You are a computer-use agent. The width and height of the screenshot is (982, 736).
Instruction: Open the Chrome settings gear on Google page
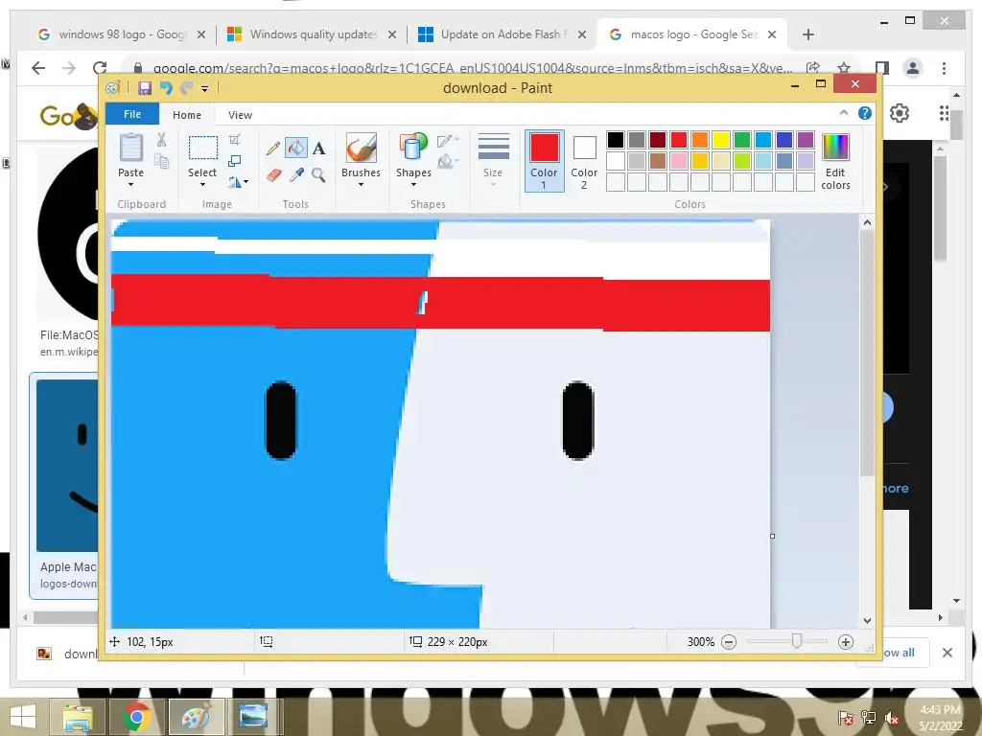(900, 113)
